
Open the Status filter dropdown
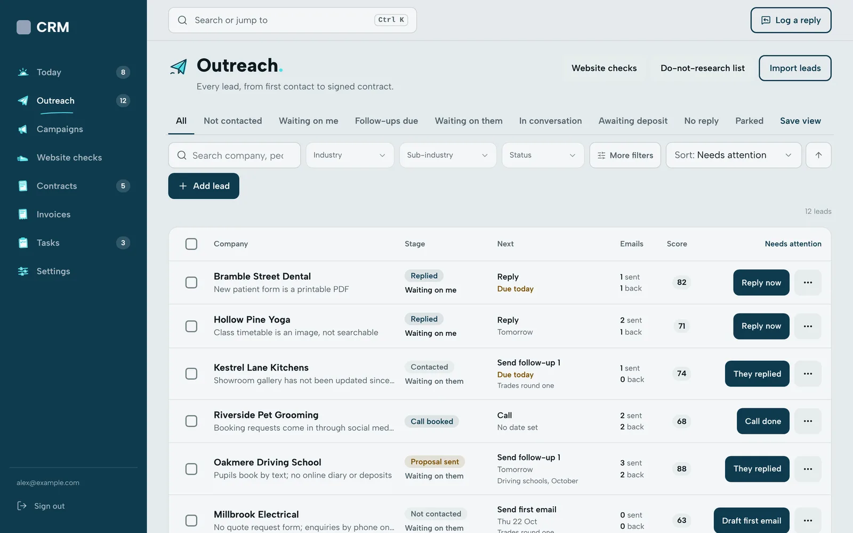(x=543, y=155)
